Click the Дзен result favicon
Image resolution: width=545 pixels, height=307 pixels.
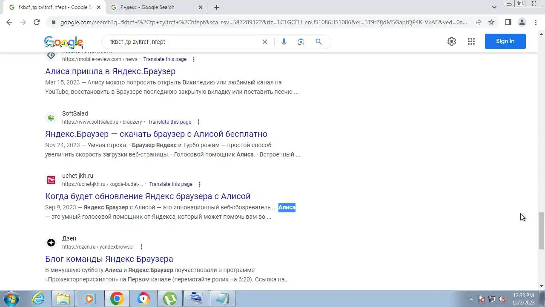pos(51,243)
